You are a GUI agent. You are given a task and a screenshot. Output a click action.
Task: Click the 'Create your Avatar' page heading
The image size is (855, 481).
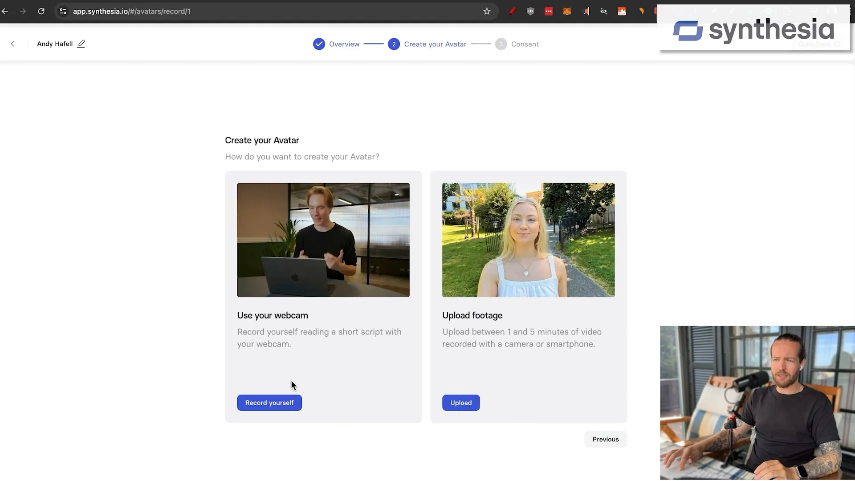[x=262, y=140]
